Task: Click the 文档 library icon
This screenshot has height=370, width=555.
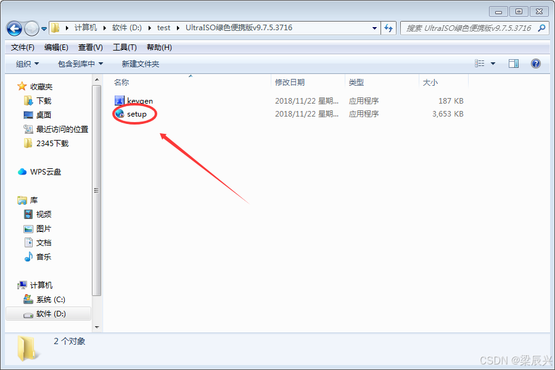Action: (28, 242)
